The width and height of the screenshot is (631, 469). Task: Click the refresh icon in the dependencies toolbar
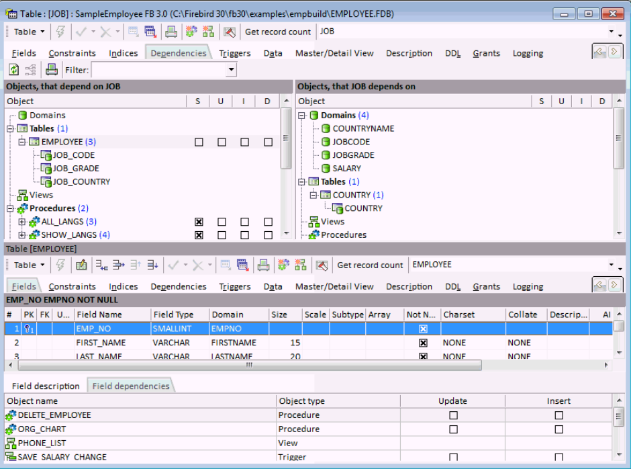(13, 70)
